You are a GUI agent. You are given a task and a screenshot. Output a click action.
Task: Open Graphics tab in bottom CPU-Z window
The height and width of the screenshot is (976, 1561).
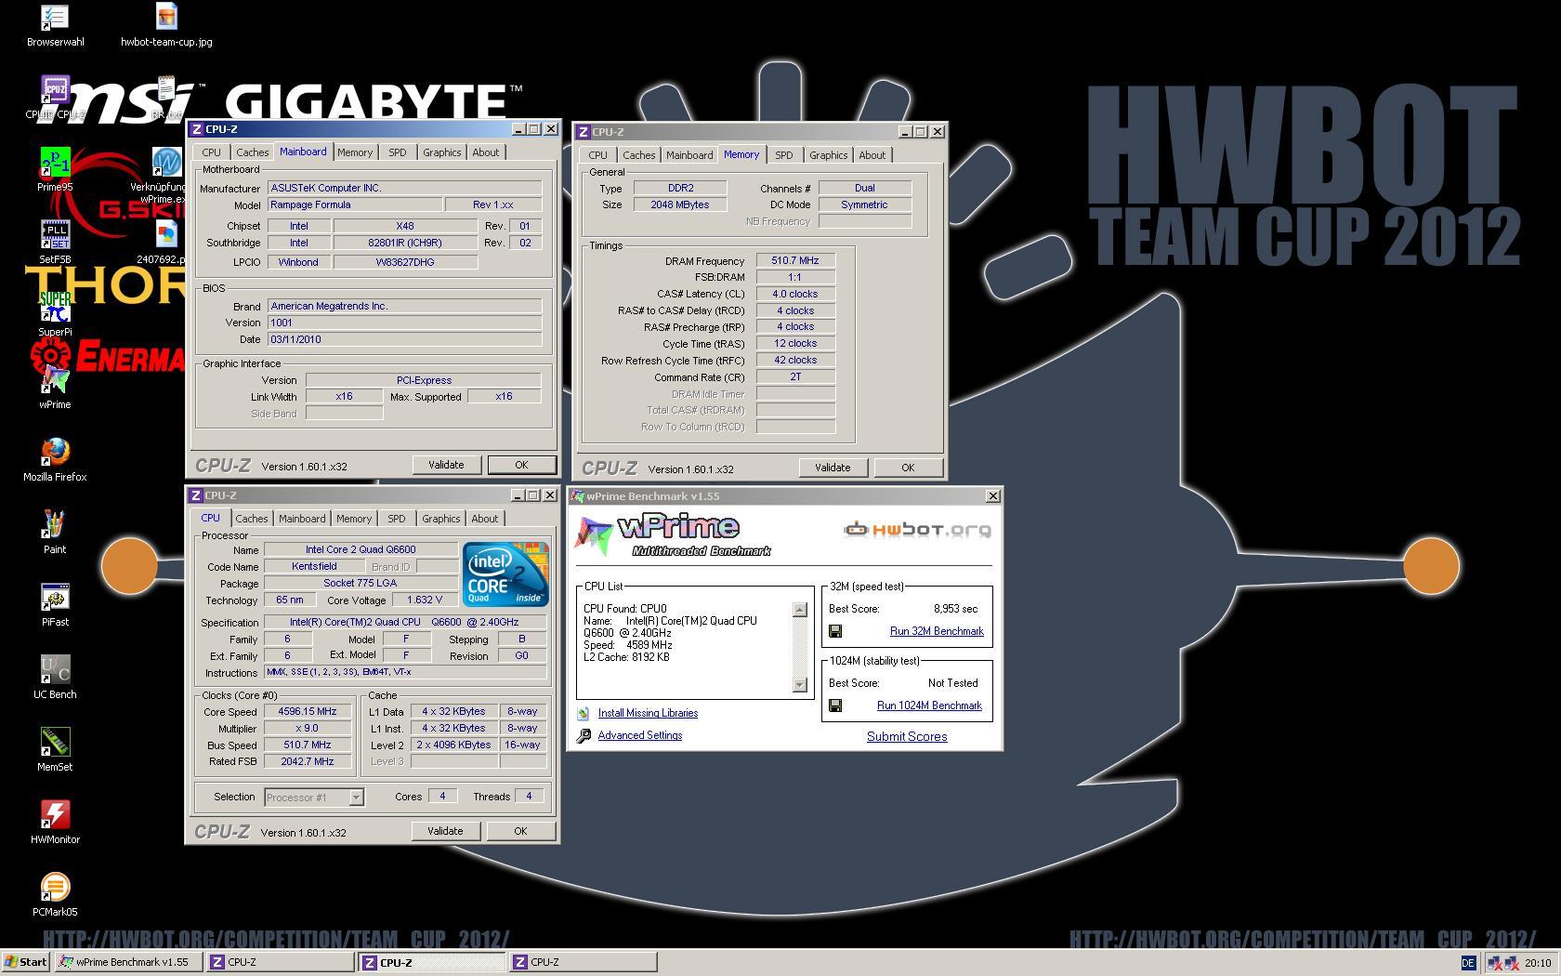pos(440,519)
